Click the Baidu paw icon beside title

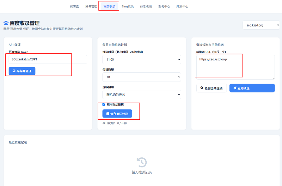tap(6, 23)
